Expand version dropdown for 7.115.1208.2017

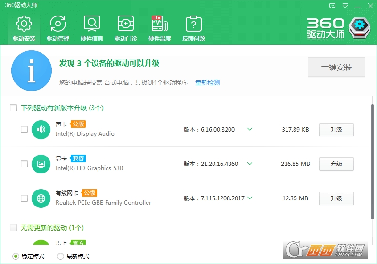250,198
